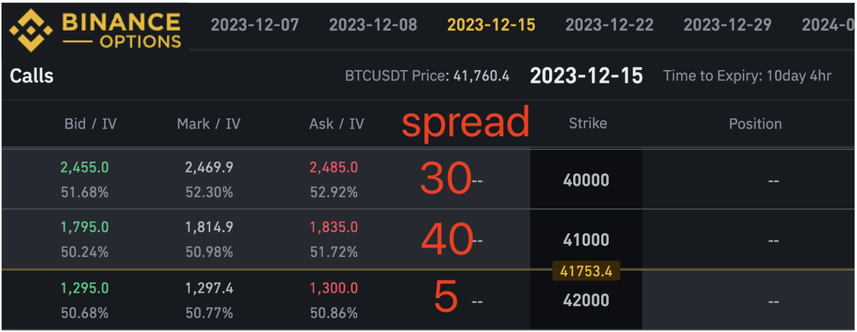Click the 41753.4 index price marker

tap(586, 271)
